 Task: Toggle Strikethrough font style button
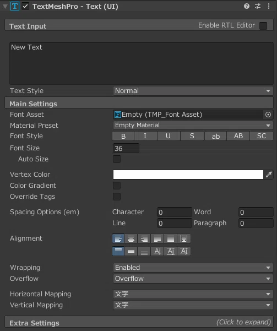192,136
